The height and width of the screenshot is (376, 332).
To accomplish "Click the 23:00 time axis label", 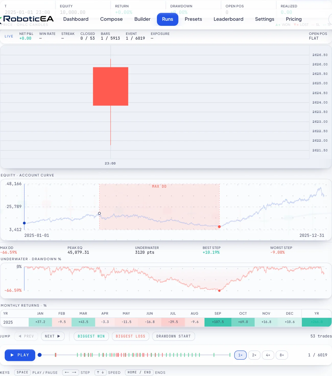I will tap(110, 163).
